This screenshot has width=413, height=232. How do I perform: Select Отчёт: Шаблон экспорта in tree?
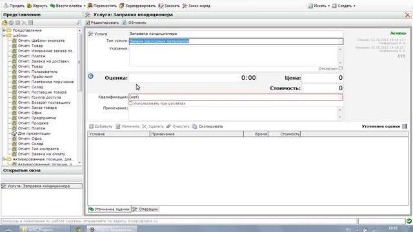click(41, 41)
